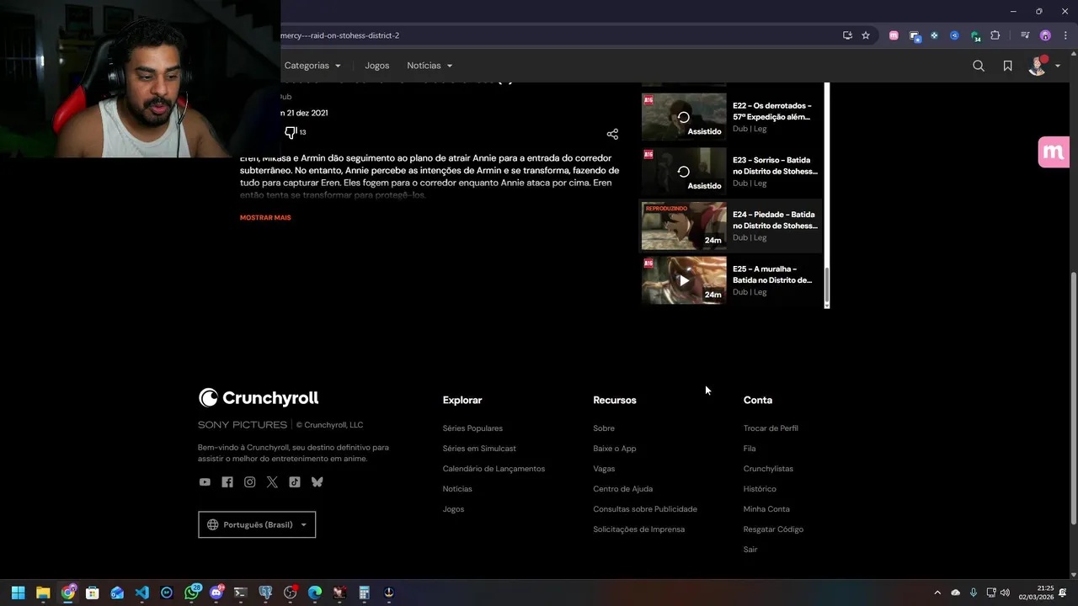Open Solicitações de Imprensa link

click(638, 529)
